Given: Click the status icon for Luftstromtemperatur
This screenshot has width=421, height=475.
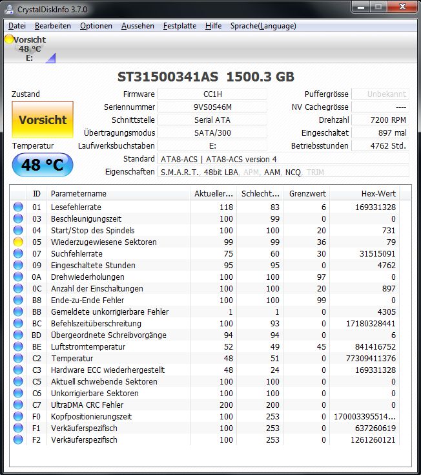Looking at the screenshot, I should (18, 346).
